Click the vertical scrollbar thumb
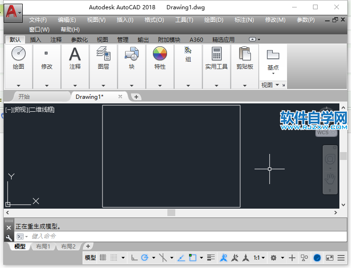This screenshot has height=268, width=351. point(344,156)
